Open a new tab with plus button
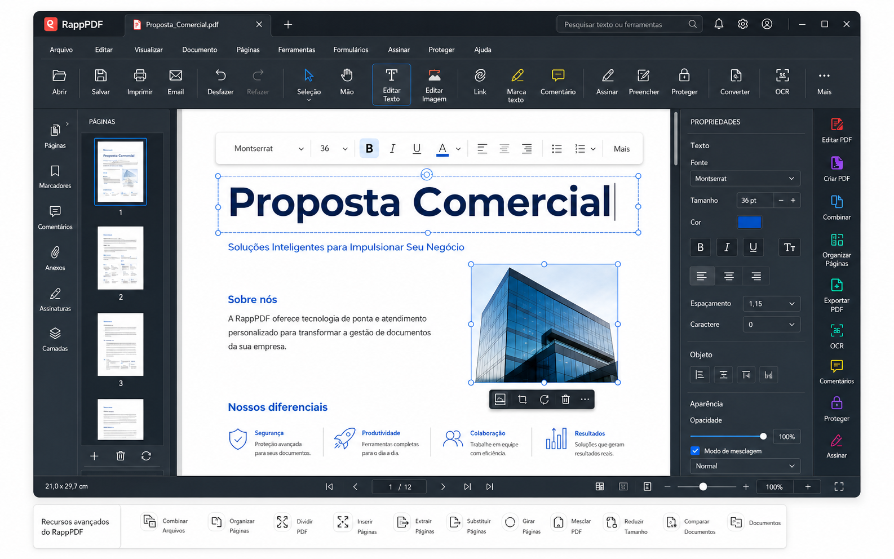Image resolution: width=894 pixels, height=559 pixels. click(288, 25)
